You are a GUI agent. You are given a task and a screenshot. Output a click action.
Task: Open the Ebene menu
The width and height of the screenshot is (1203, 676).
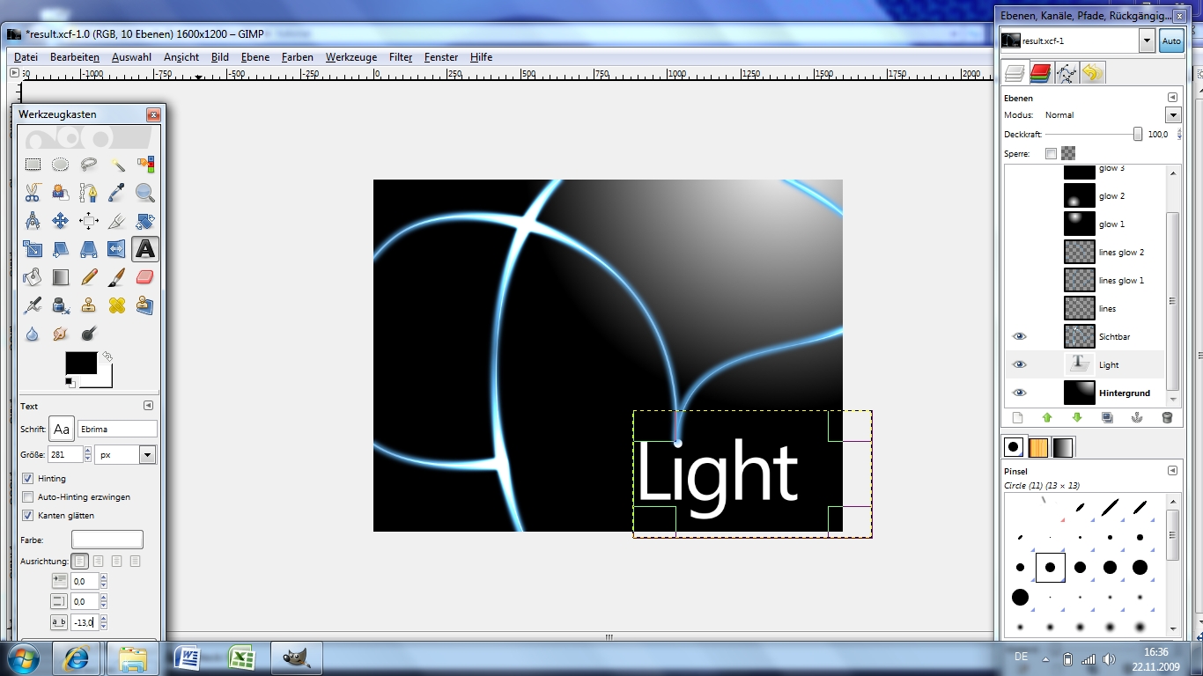coord(255,57)
